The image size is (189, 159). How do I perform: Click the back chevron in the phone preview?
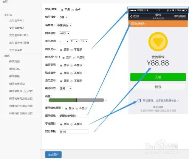132,16
